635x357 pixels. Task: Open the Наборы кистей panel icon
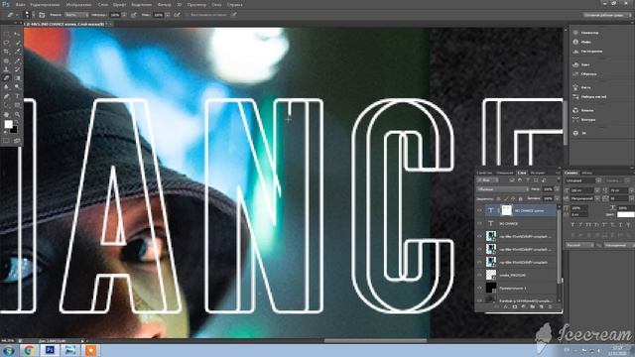coord(575,97)
